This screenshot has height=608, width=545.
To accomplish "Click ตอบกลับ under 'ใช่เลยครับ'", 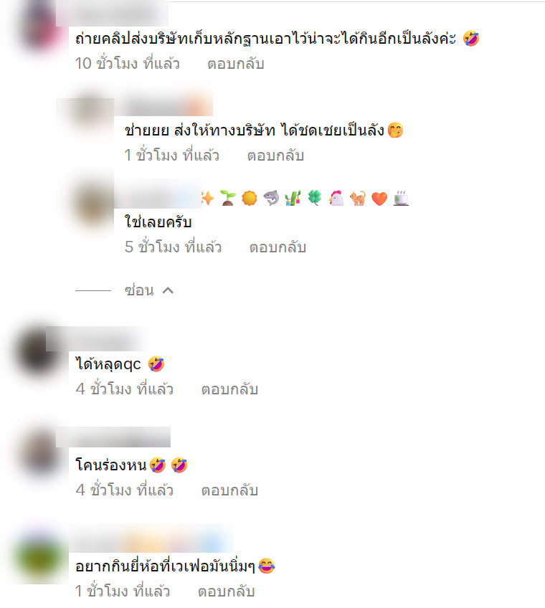I will [x=278, y=247].
